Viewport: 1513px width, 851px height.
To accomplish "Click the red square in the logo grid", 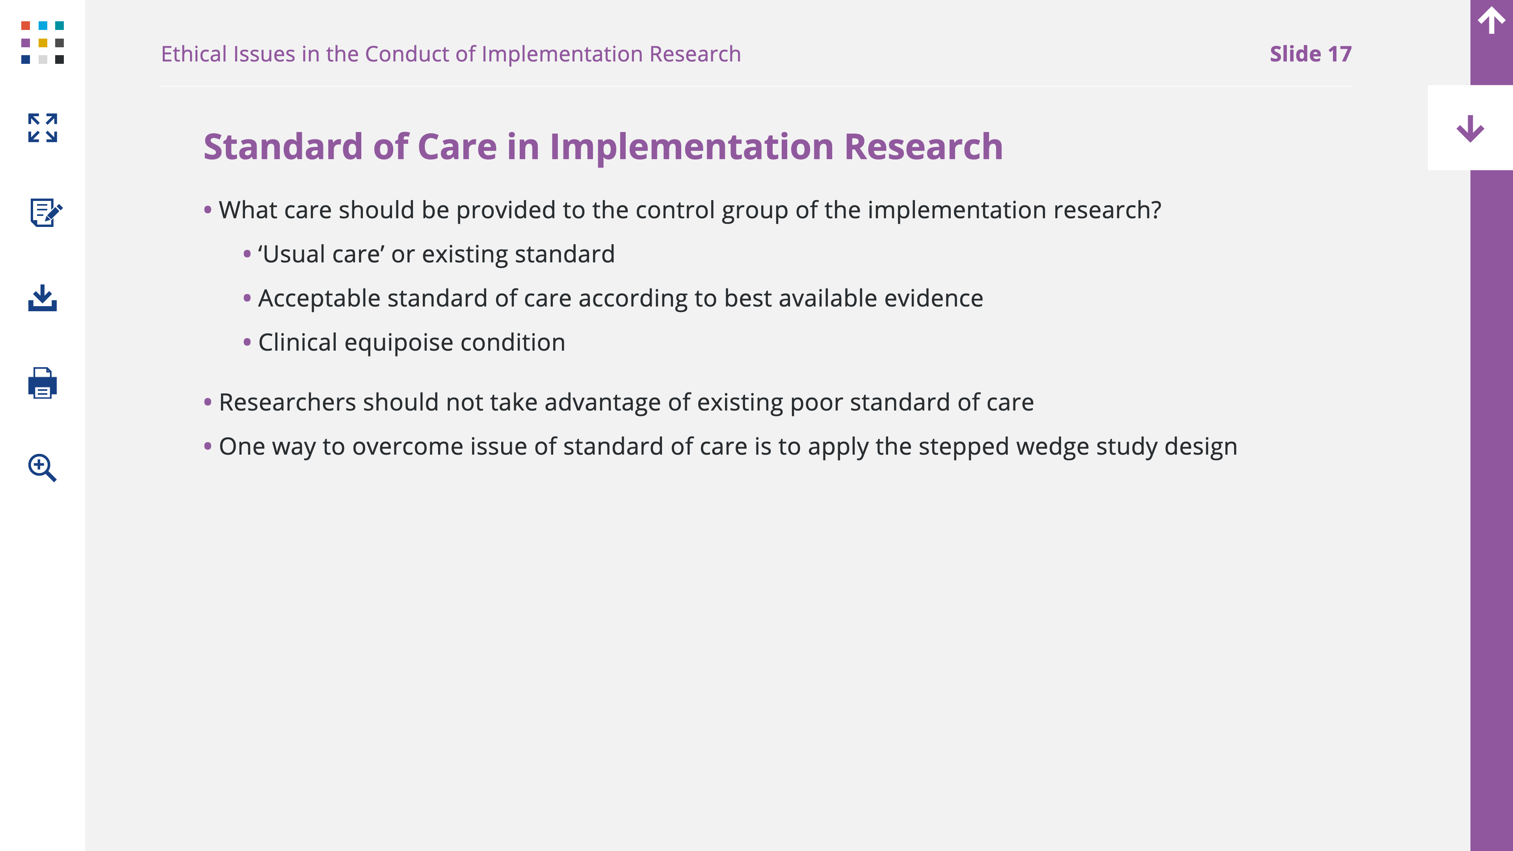I will (x=25, y=26).
